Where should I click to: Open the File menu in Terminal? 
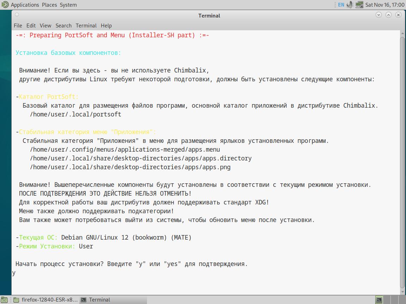click(x=18, y=26)
